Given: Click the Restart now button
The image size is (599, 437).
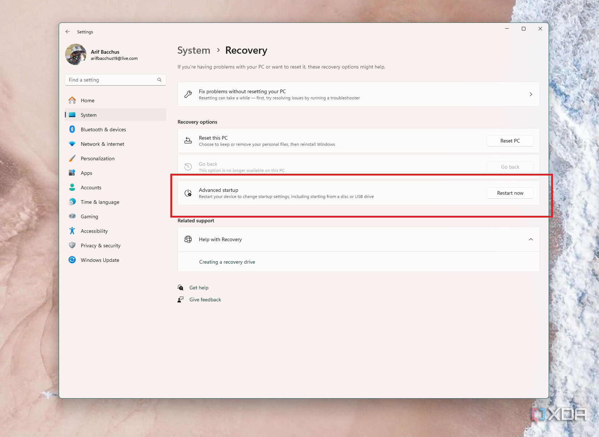Looking at the screenshot, I should (510, 193).
